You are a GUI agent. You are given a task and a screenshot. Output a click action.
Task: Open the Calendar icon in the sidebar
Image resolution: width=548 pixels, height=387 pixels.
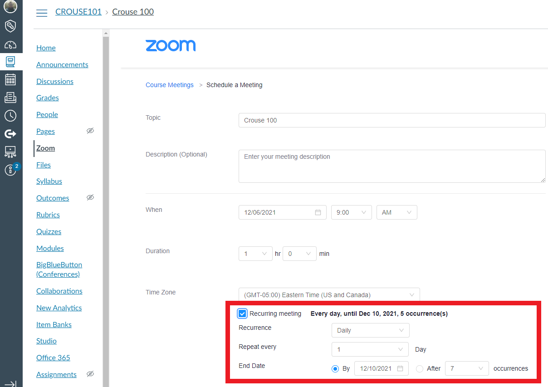(10, 79)
